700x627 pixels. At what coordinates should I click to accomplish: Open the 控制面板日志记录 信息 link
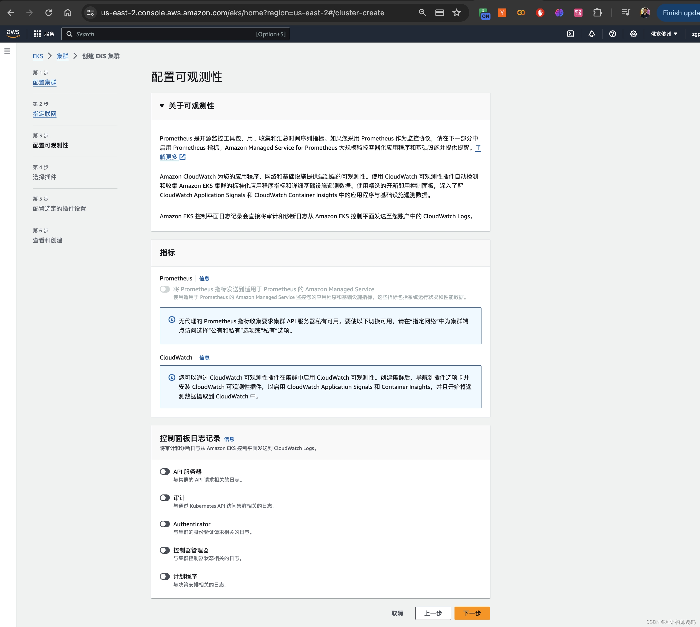pyautogui.click(x=229, y=439)
